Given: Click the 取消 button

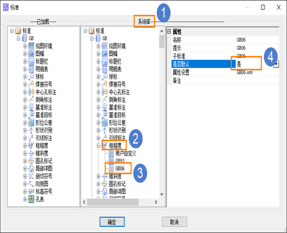Looking at the screenshot, I should click(174, 222).
